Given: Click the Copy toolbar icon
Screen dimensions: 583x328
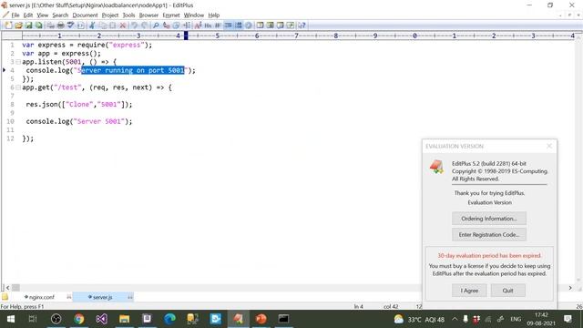Looking at the screenshot, I should (103, 26).
